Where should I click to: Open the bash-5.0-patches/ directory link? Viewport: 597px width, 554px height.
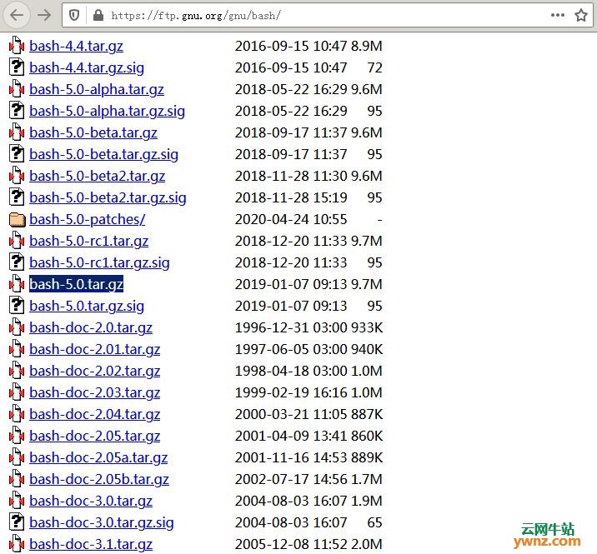coord(88,220)
